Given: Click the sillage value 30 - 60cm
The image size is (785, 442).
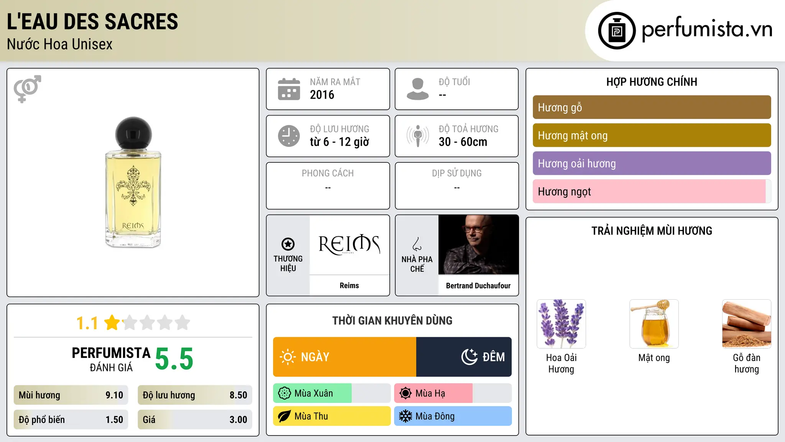Looking at the screenshot, I should 463,142.
